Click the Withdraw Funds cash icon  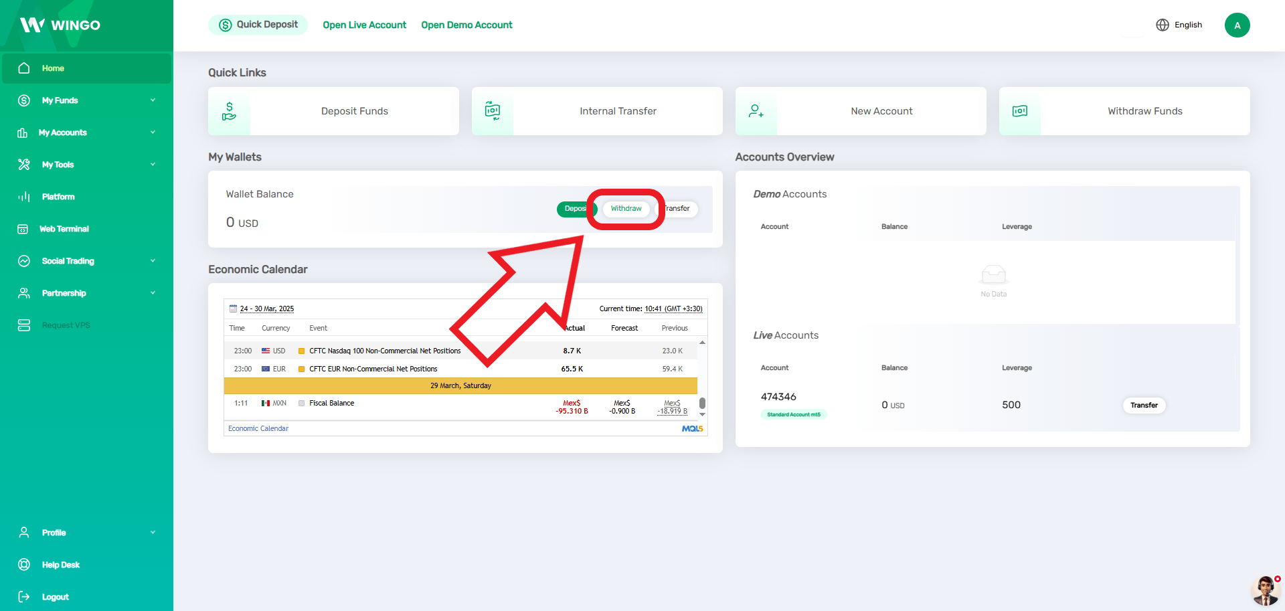tap(1020, 111)
